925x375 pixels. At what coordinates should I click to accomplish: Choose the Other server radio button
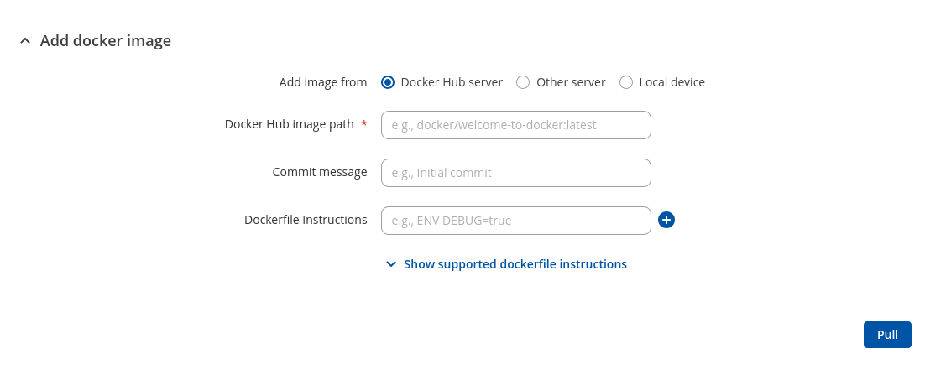[x=523, y=82]
